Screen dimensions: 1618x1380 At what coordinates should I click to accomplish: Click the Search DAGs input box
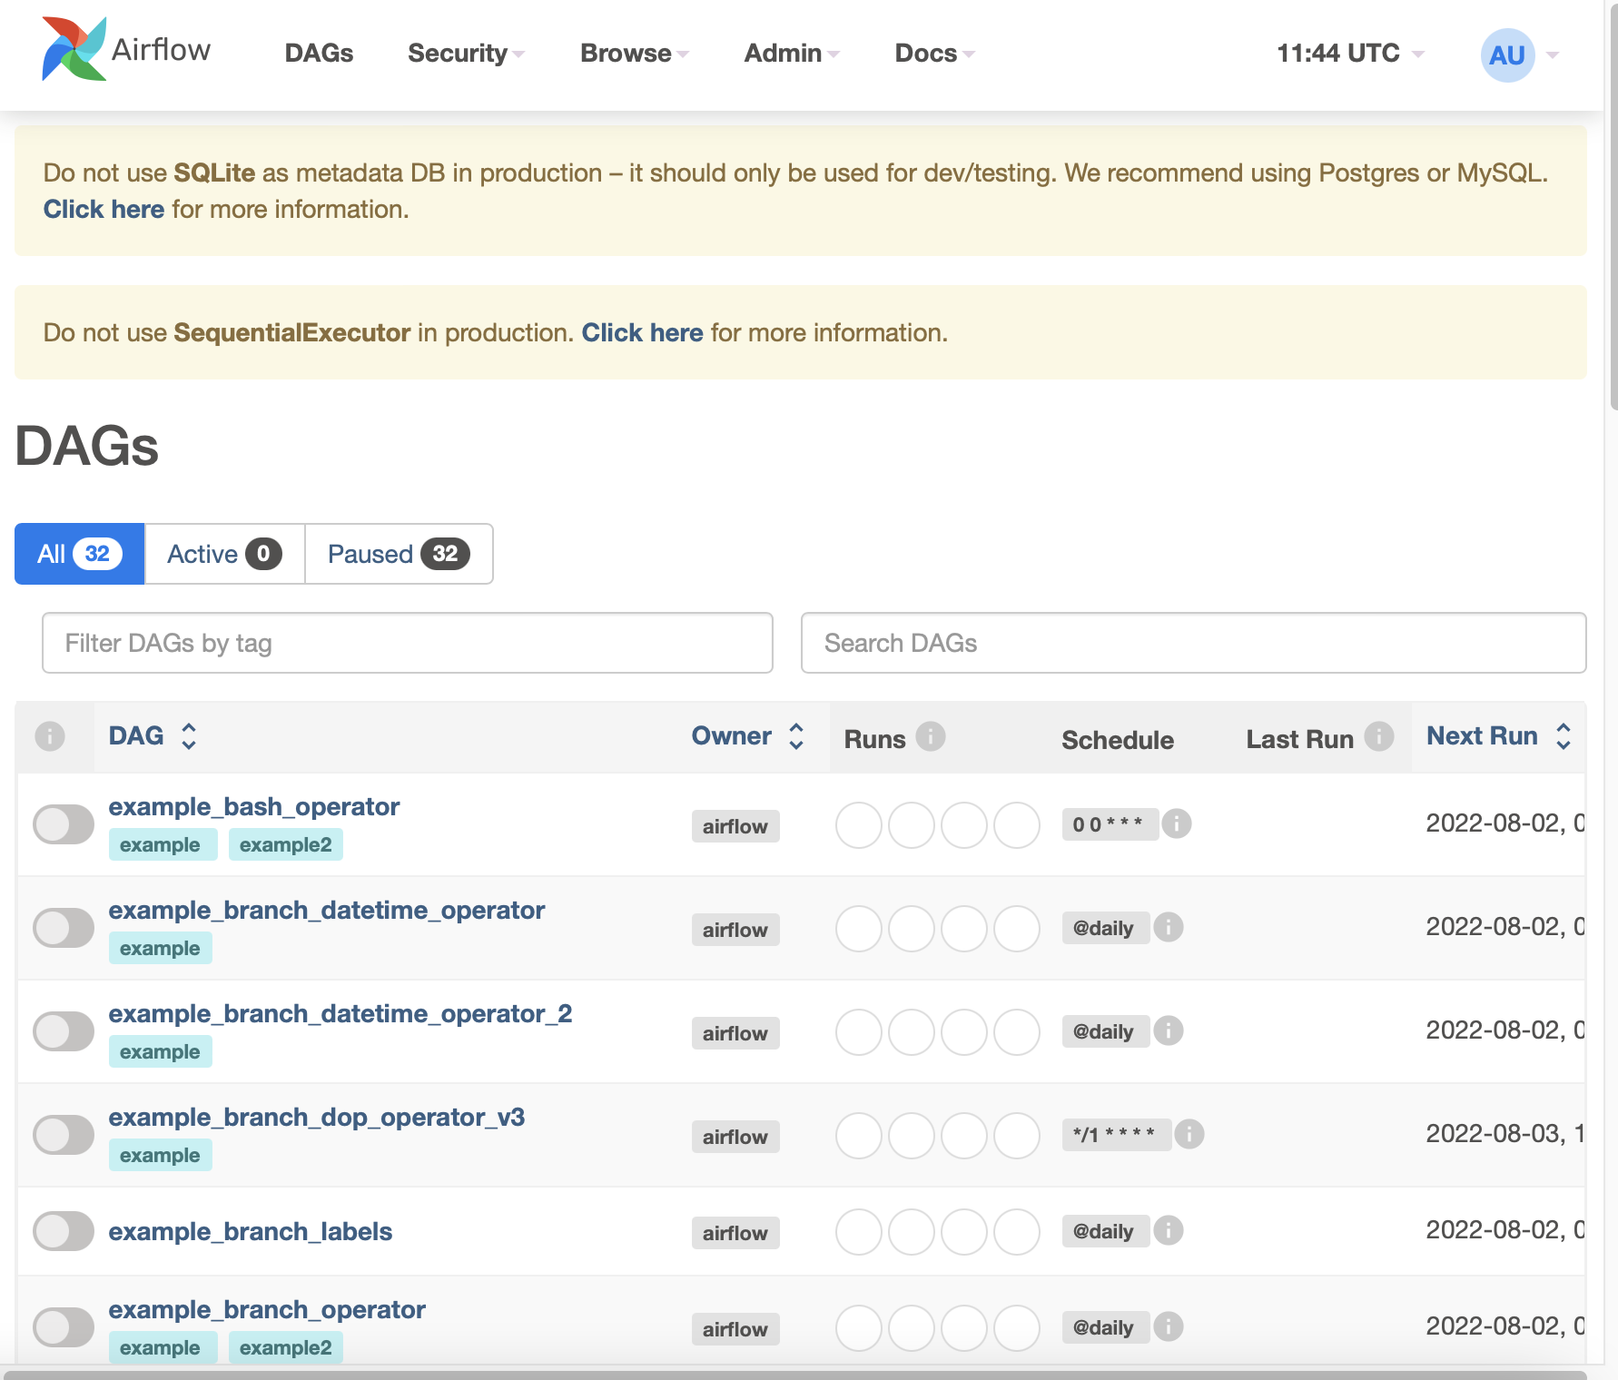pos(1193,643)
